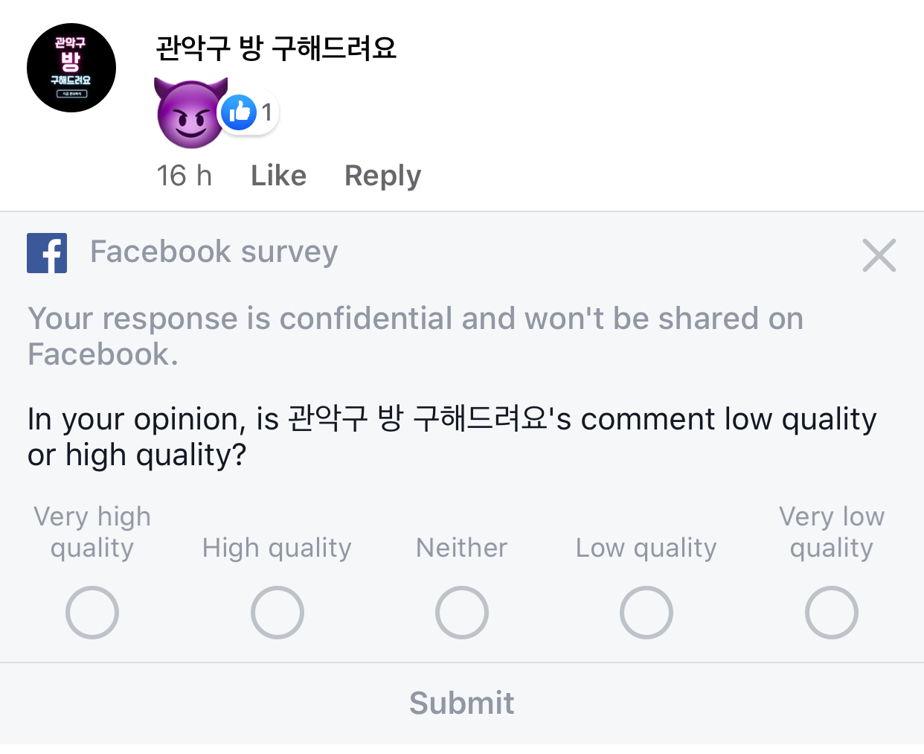The width and height of the screenshot is (924, 754).
Task: Open the 관악구 방 구해드려요 profile picture
Action: (71, 68)
